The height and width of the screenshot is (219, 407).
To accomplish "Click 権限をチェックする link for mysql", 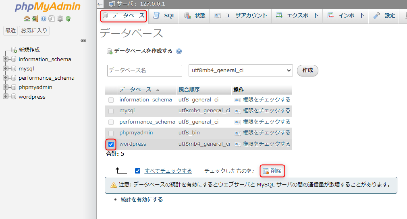I will pyautogui.click(x=267, y=111).
